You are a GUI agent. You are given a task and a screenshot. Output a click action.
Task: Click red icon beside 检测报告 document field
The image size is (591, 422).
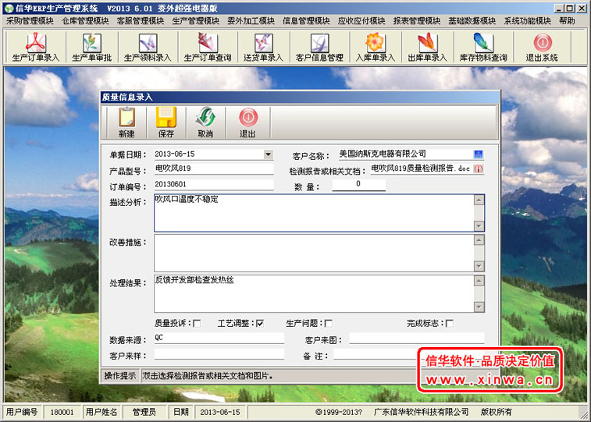coord(479,168)
